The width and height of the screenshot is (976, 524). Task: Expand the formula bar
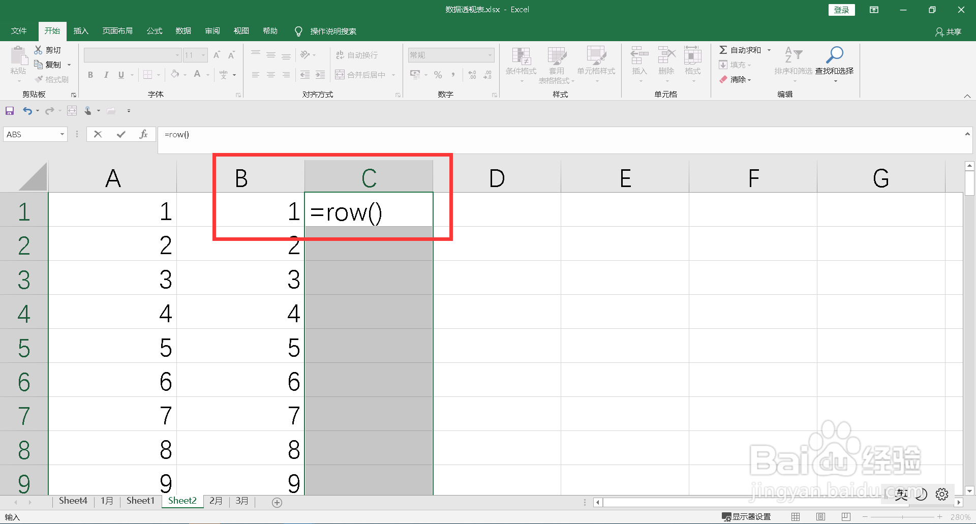[967, 134]
